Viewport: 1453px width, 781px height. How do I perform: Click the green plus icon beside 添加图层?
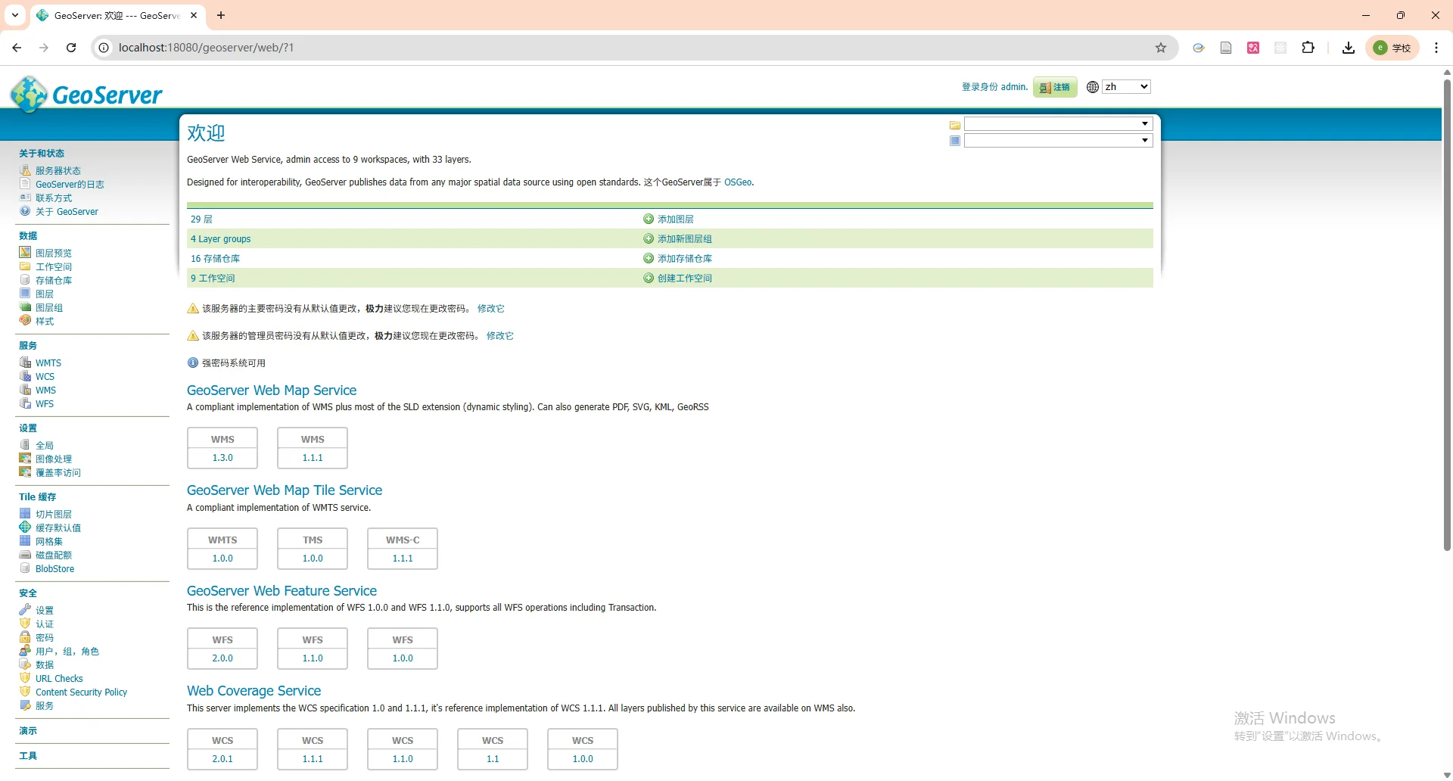[649, 219]
